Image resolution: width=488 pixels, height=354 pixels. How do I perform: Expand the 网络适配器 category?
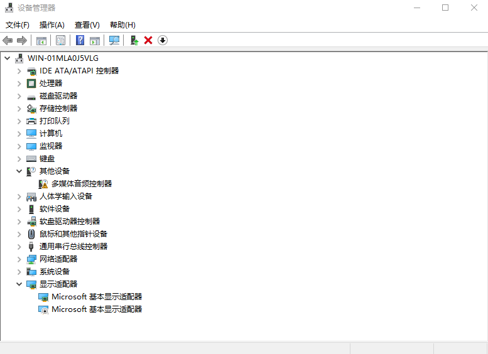(x=19, y=259)
